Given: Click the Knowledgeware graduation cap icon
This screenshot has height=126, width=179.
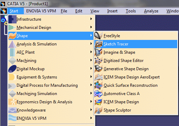Looking at the screenshot, I should [12, 110].
